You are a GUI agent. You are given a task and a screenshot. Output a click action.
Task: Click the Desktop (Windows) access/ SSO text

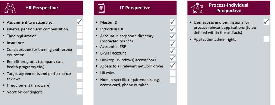pyautogui.click(x=128, y=60)
